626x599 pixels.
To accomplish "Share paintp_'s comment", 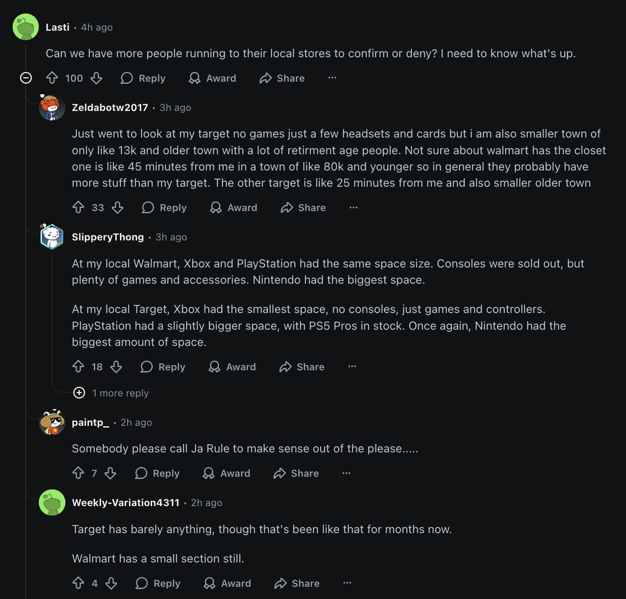I will (296, 473).
